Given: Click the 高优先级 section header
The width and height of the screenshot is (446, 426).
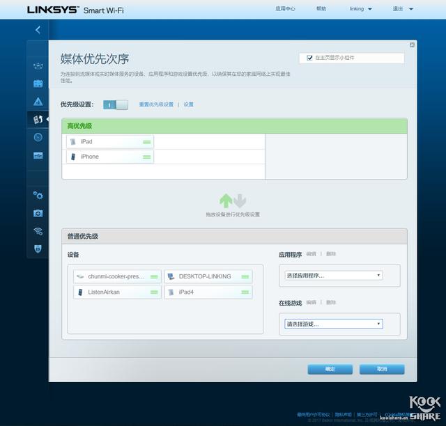Looking at the screenshot, I should (x=234, y=126).
